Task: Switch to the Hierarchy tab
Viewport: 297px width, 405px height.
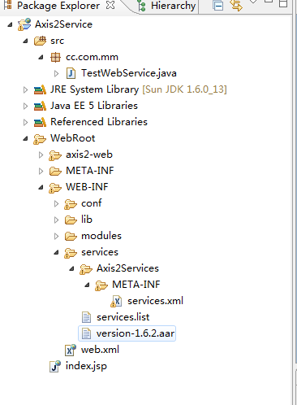Action: 166,6
